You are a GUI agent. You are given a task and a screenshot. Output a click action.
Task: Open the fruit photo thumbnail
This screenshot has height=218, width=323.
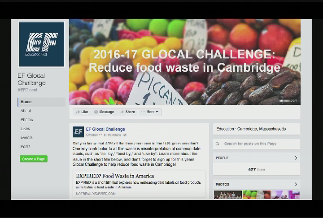(257, 195)
